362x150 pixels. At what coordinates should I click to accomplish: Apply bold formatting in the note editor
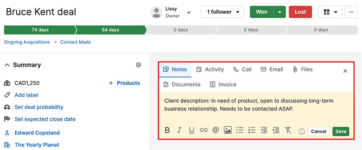tap(167, 130)
